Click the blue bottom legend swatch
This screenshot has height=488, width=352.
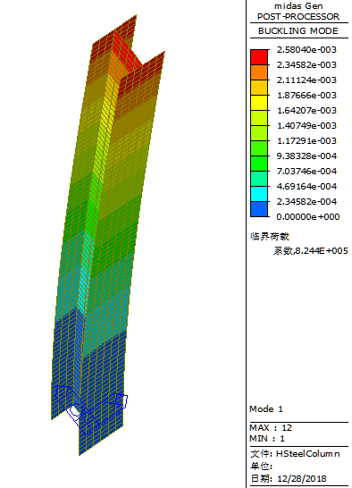(259, 209)
